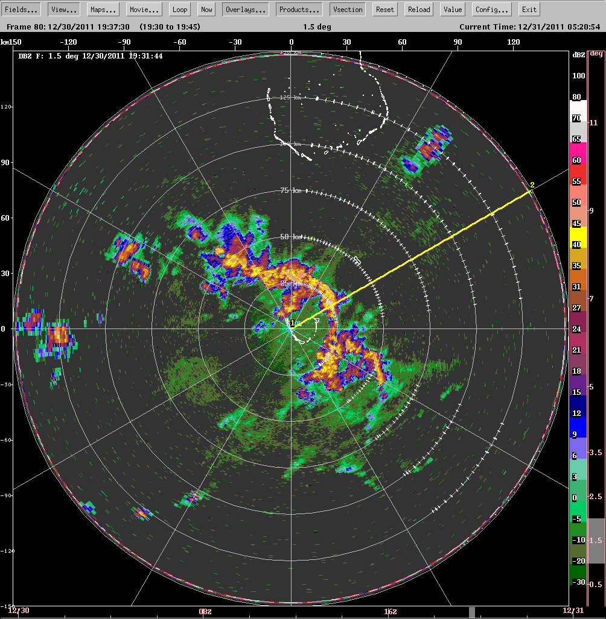Viewport: 606px width, 619px height.
Task: Select the 0.5 deg elevation tick
Action: coord(595,584)
